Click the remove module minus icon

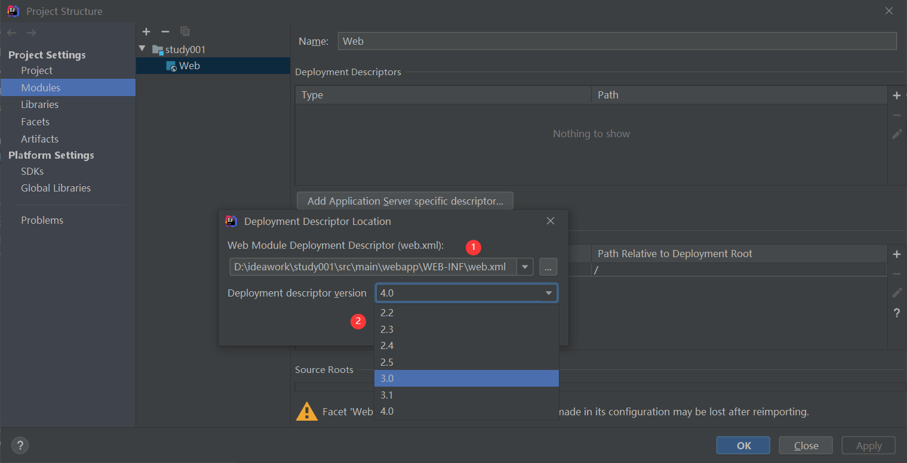[165, 32]
